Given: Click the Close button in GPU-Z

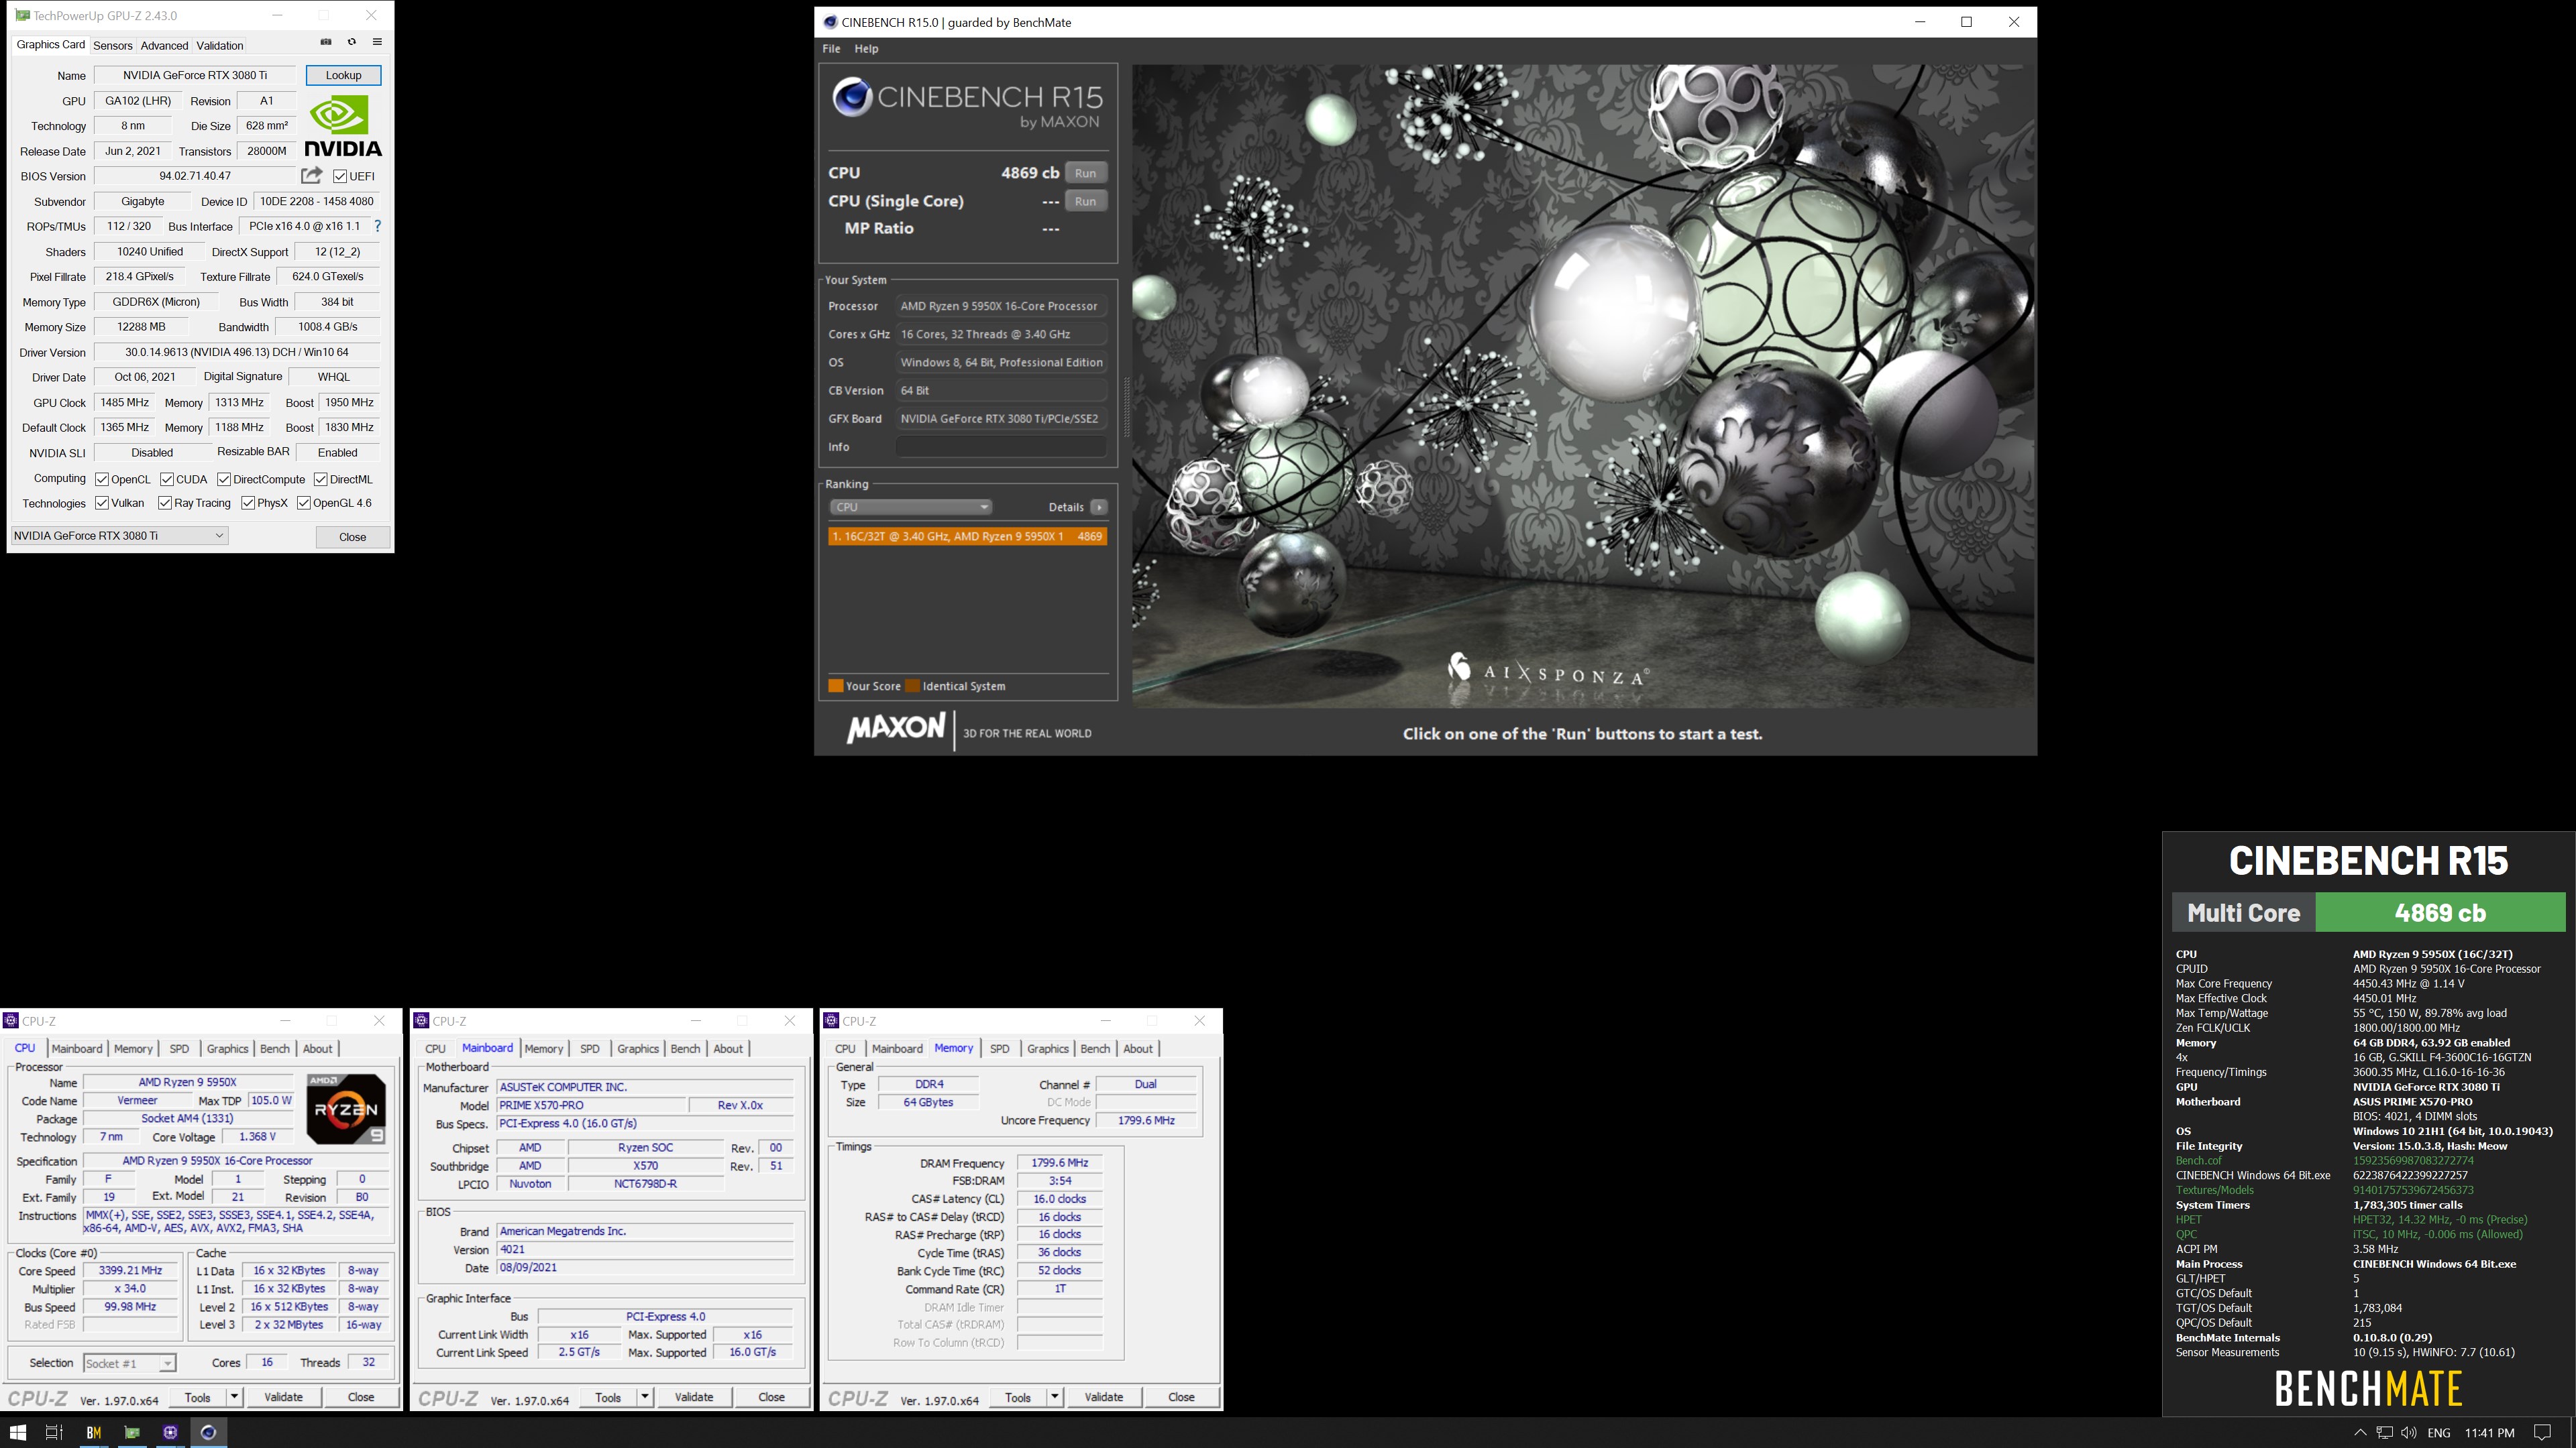Looking at the screenshot, I should pyautogui.click(x=353, y=536).
